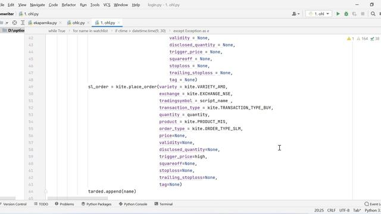Click the 'for name in watchlist' breadcrumb

pos(90,31)
